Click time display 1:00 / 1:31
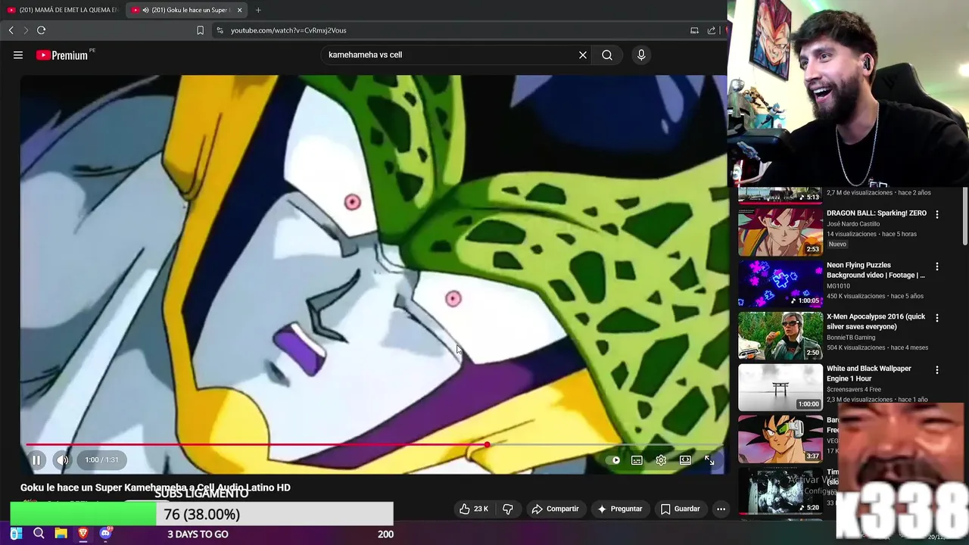Screen dimensions: 969x545 pos(101,459)
